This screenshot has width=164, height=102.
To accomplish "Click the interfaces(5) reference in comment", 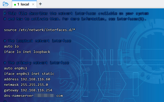I will click(131, 19).
